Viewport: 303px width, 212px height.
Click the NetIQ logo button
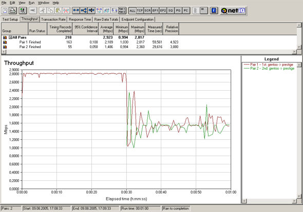pos(233,10)
